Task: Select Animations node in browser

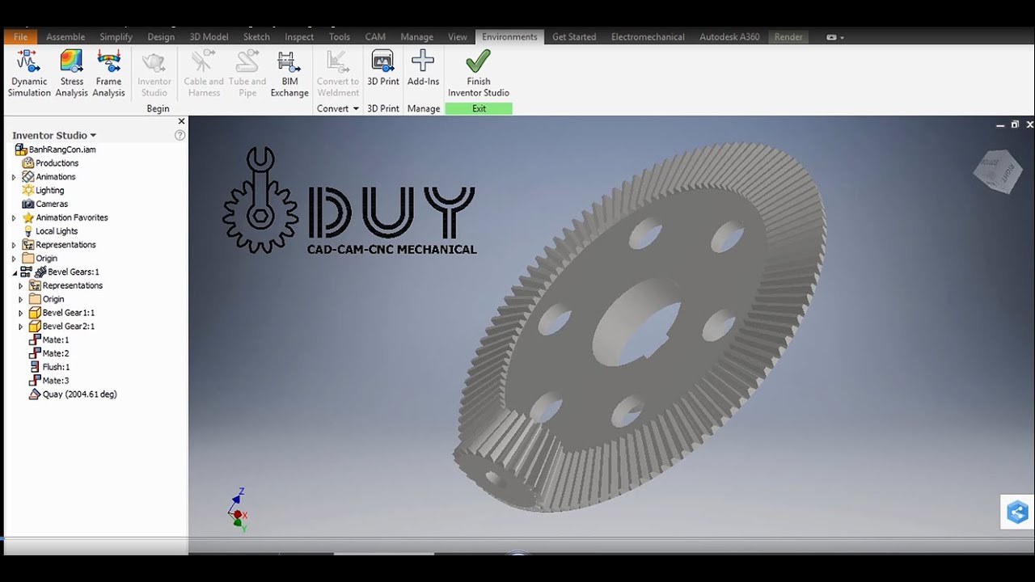Action: (49, 177)
